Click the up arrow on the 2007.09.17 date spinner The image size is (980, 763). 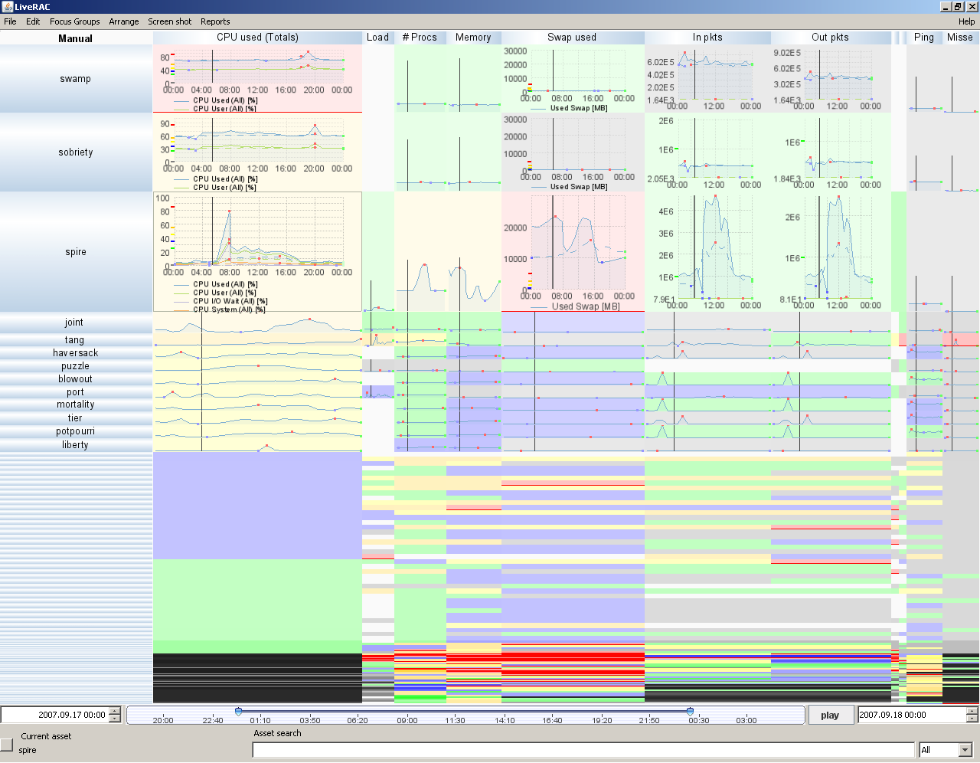click(114, 712)
